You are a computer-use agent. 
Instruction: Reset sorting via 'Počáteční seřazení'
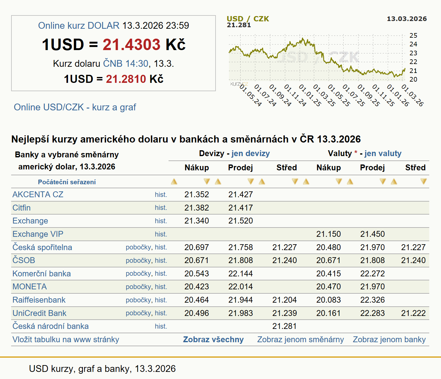[x=67, y=182]
